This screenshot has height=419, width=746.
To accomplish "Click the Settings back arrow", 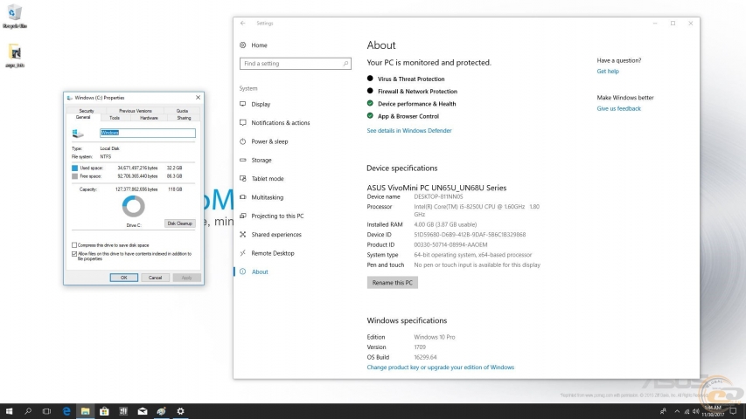I will tap(242, 24).
